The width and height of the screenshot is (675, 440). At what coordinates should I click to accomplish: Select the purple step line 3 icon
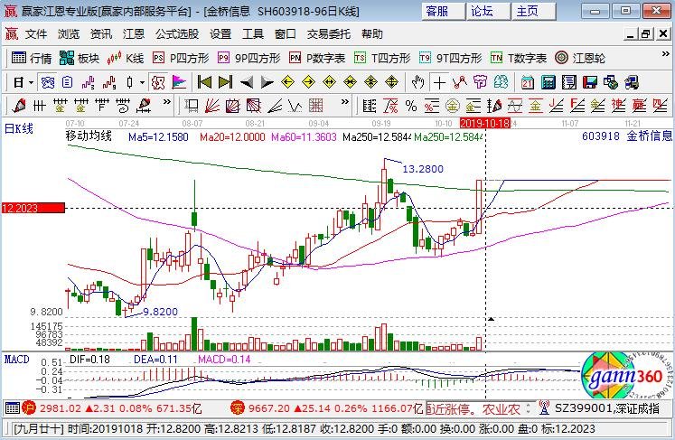[88, 82]
